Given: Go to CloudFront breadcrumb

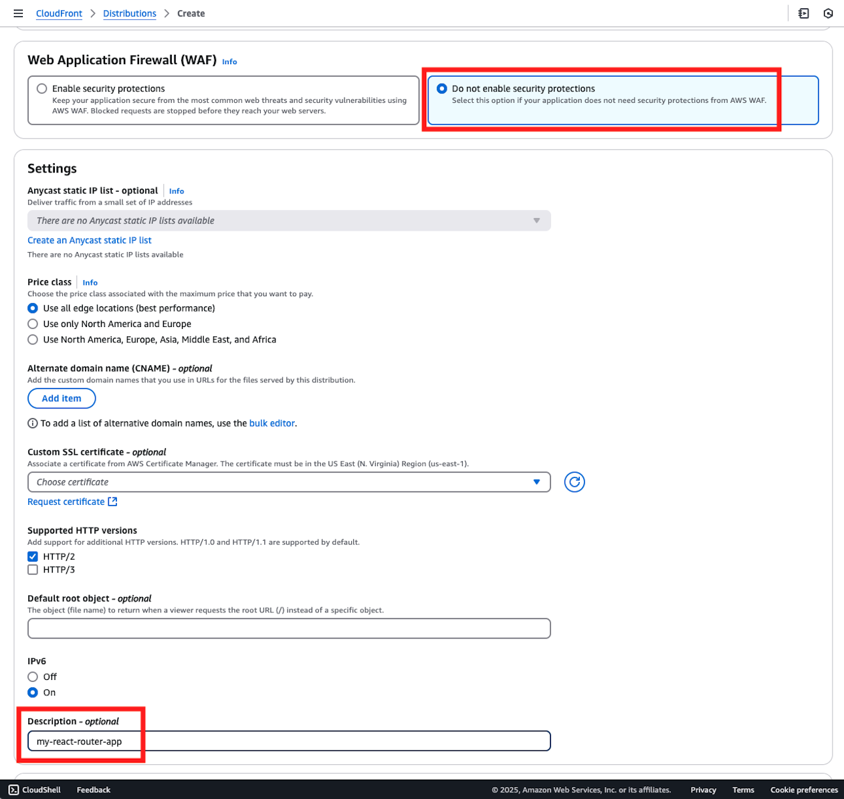Looking at the screenshot, I should (59, 13).
